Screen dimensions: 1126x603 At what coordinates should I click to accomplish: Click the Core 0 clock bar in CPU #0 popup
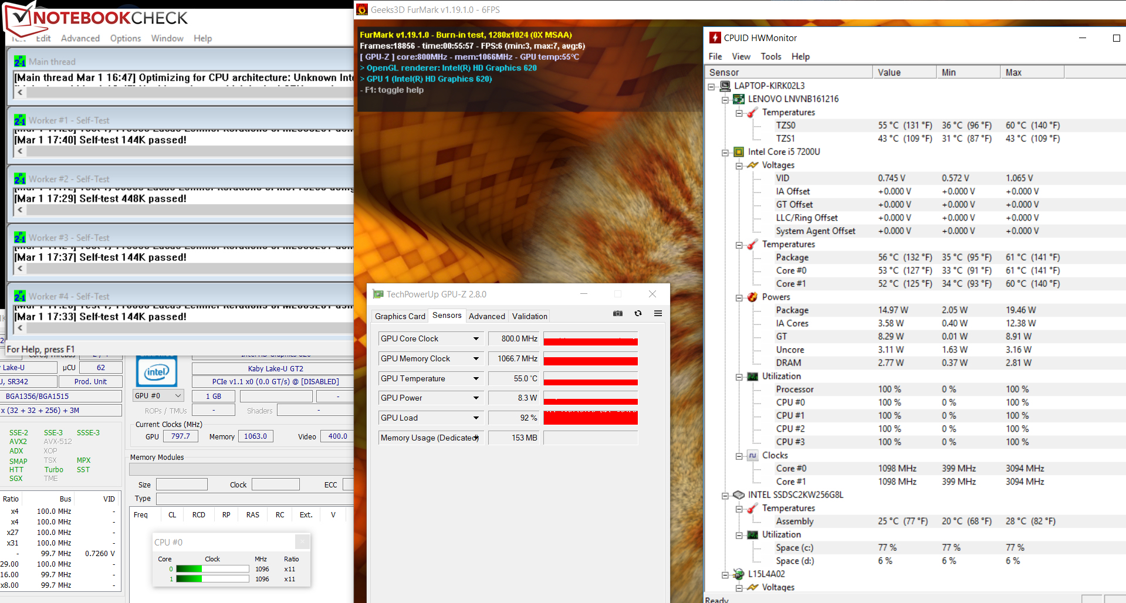[x=212, y=569]
